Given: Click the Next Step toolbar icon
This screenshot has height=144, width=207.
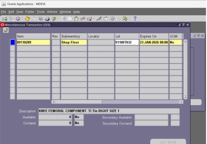Looking at the screenshot, I should coord(34,19).
